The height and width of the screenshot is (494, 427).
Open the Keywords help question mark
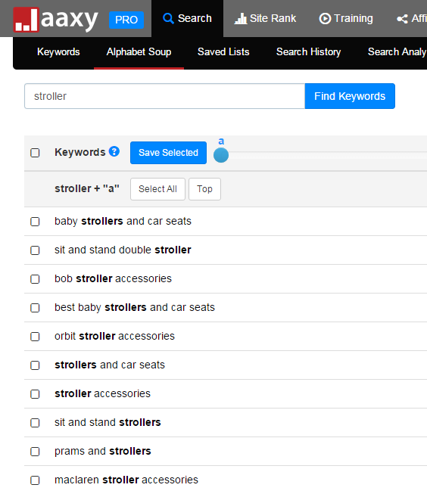114,151
